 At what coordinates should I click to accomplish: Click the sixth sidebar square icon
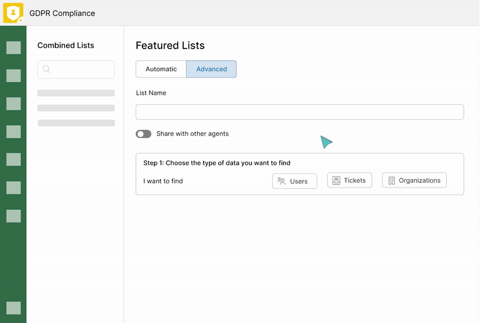pyautogui.click(x=13, y=188)
